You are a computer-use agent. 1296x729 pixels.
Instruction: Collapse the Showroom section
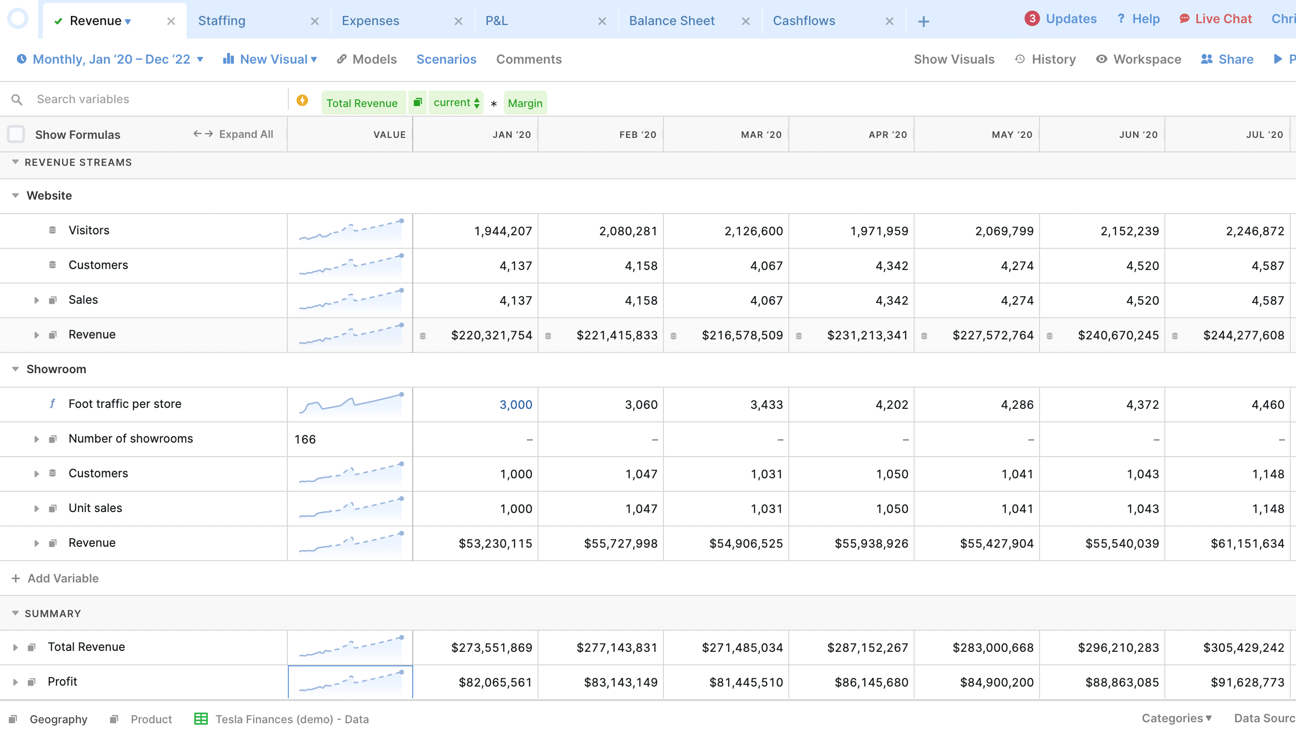click(x=14, y=369)
